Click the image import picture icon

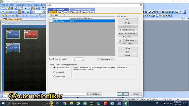pyautogui.click(x=167, y=12)
